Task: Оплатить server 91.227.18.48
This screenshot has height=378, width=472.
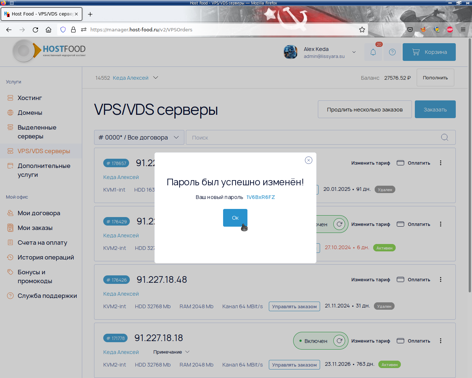Action: point(413,279)
